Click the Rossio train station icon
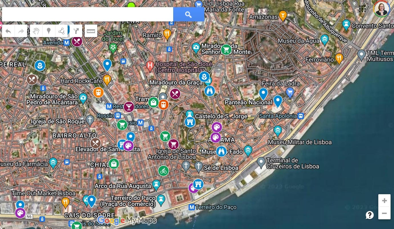 tap(118, 116)
